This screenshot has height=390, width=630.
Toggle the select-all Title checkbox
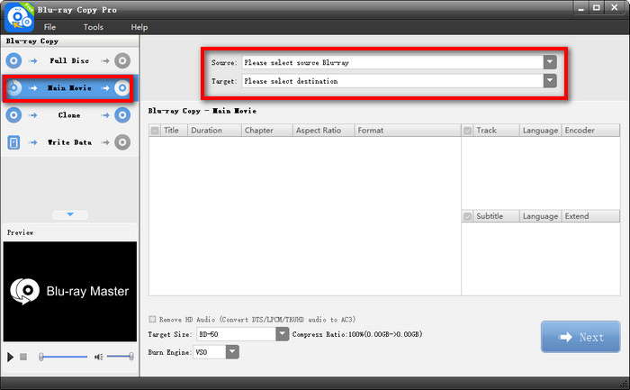[x=155, y=131]
